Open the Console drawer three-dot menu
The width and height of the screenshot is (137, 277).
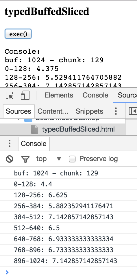point(10,143)
